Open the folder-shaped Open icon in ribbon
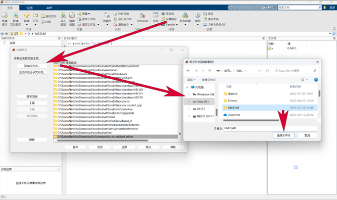The width and height of the screenshot is (337, 200). click(36, 15)
